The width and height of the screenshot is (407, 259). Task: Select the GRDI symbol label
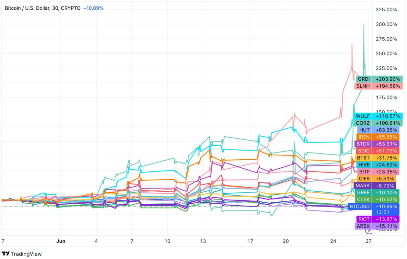tap(364, 79)
